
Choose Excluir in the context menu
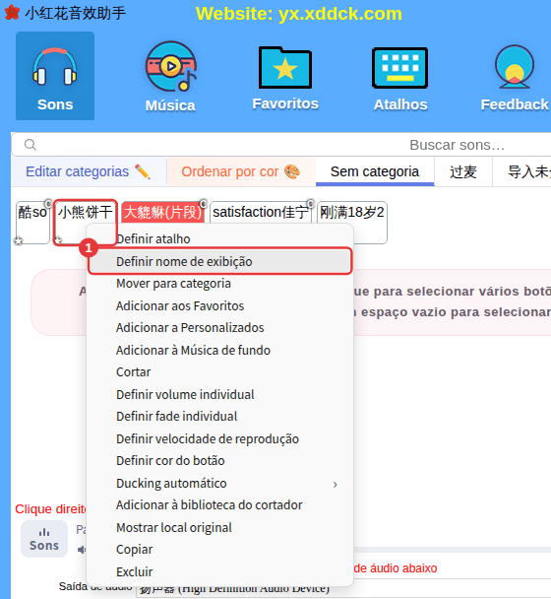(220, 571)
